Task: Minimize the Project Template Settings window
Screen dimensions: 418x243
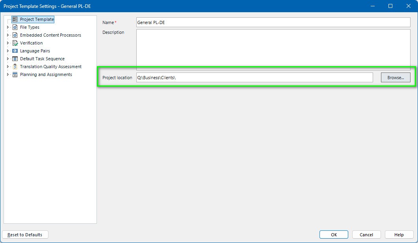Action: click(373, 6)
